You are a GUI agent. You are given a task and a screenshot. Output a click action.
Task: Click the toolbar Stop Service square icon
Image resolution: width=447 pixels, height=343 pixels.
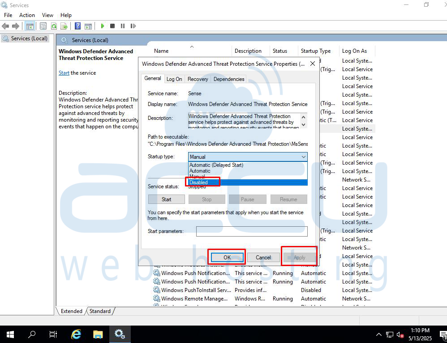click(112, 26)
